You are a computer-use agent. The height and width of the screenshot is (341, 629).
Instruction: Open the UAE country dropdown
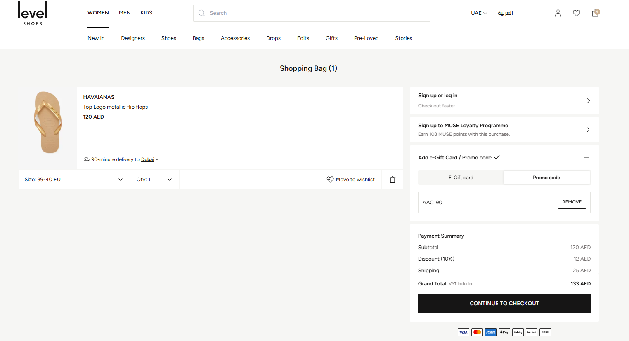click(x=479, y=13)
